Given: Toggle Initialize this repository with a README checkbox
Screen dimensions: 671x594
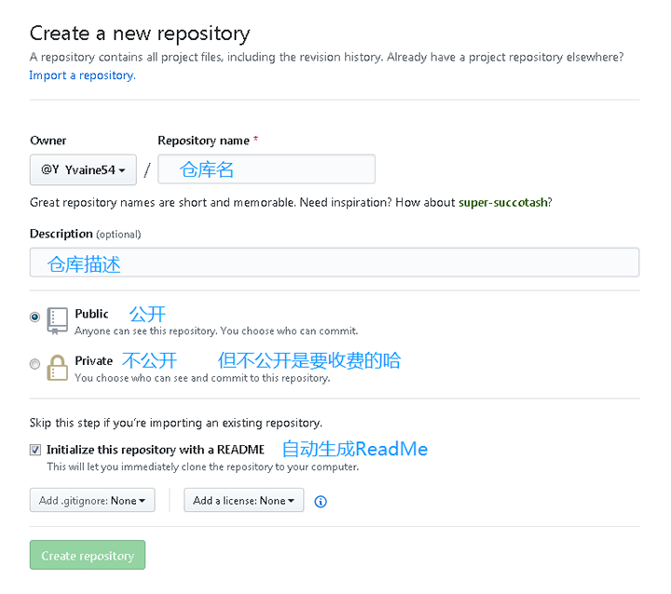Looking at the screenshot, I should point(35,450).
